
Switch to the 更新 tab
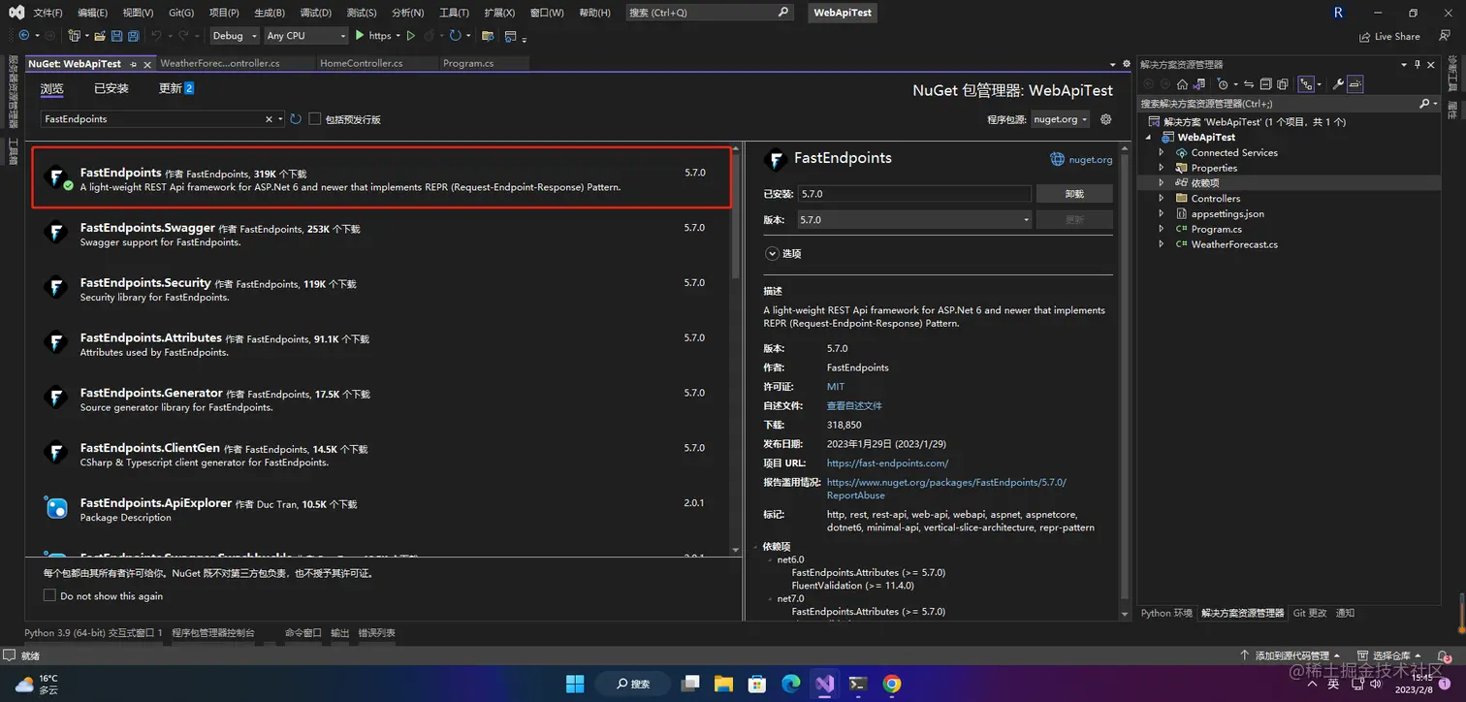coord(176,88)
